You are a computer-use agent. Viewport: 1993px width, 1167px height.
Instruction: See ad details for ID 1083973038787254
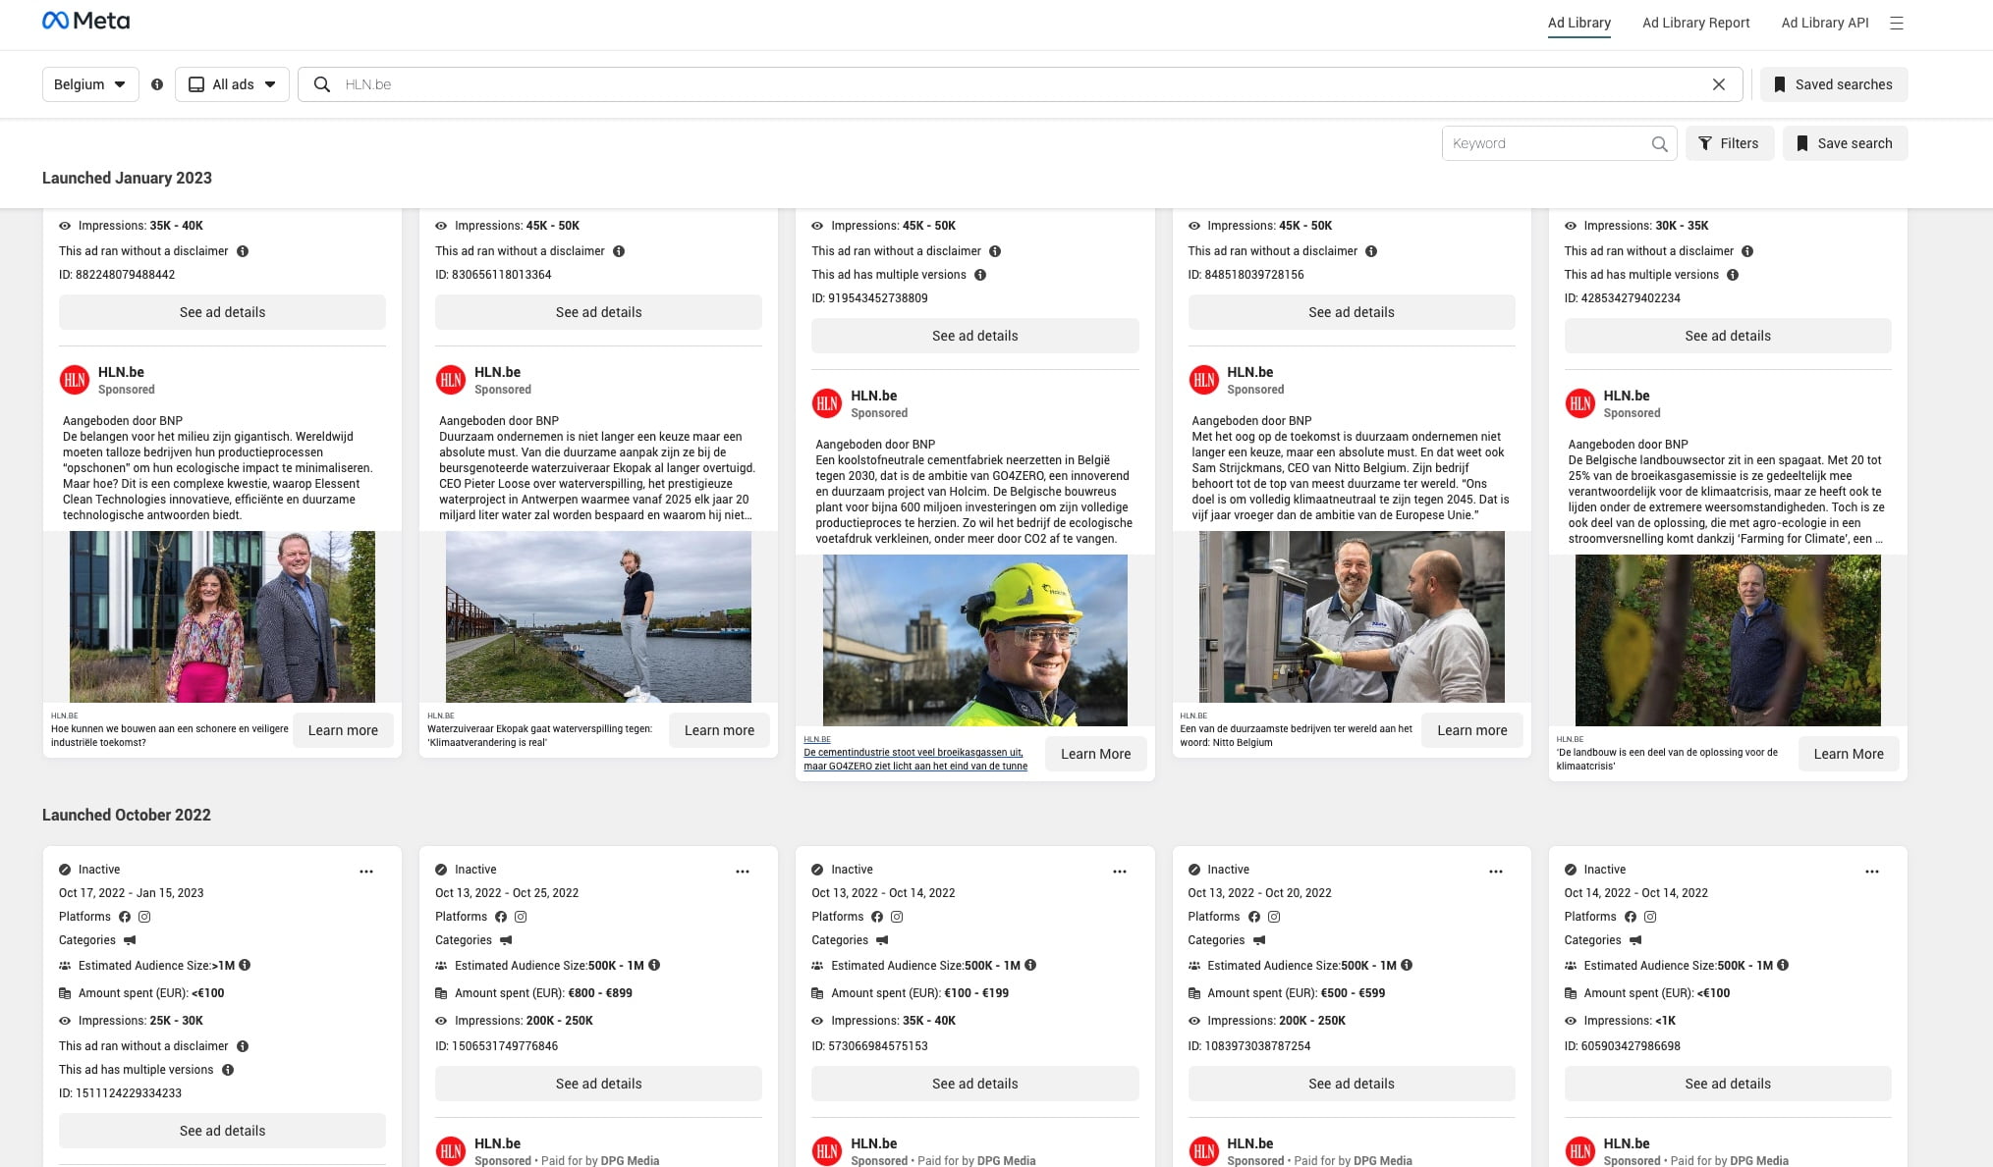[1352, 1084]
